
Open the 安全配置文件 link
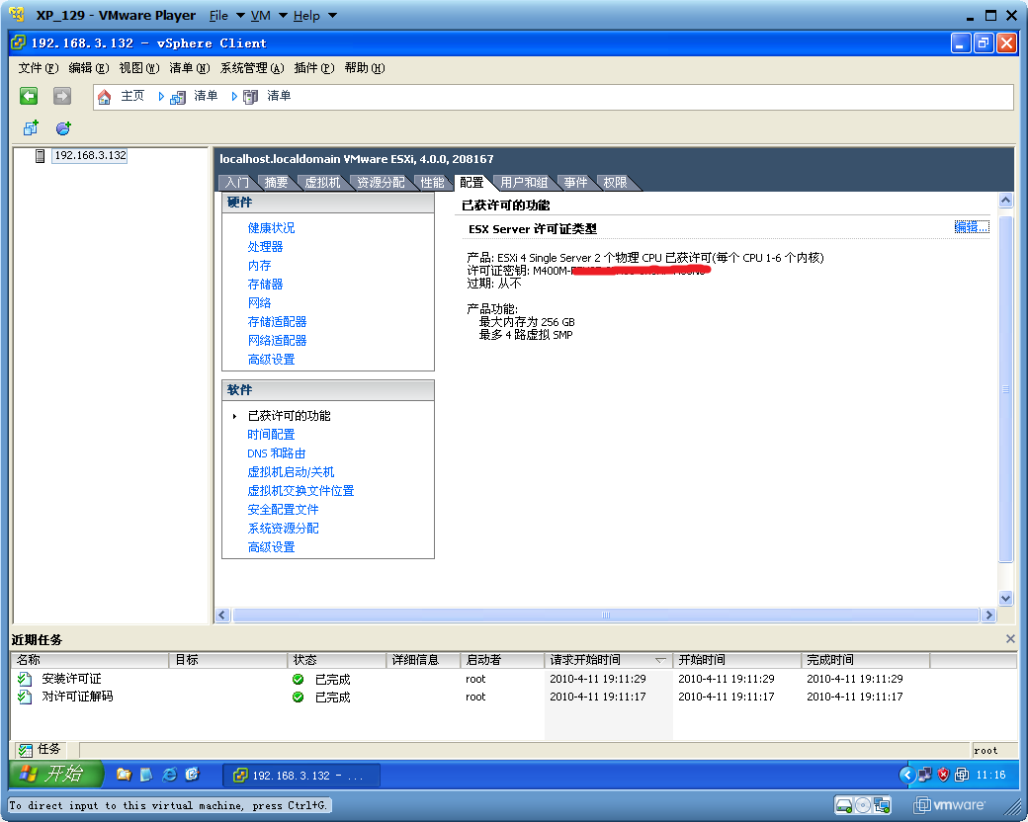coord(284,510)
